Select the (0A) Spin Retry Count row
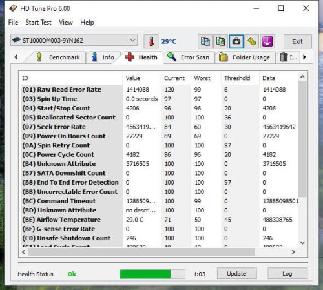Screen dimensions: 323x290 [159, 145]
